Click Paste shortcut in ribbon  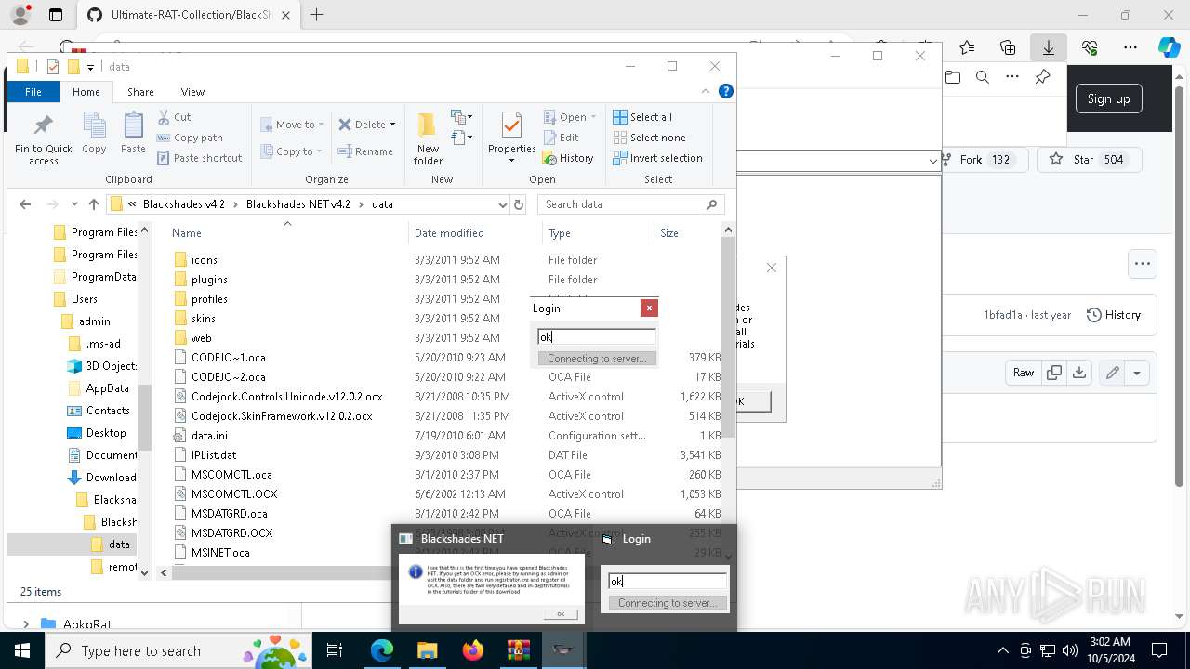[x=200, y=158]
